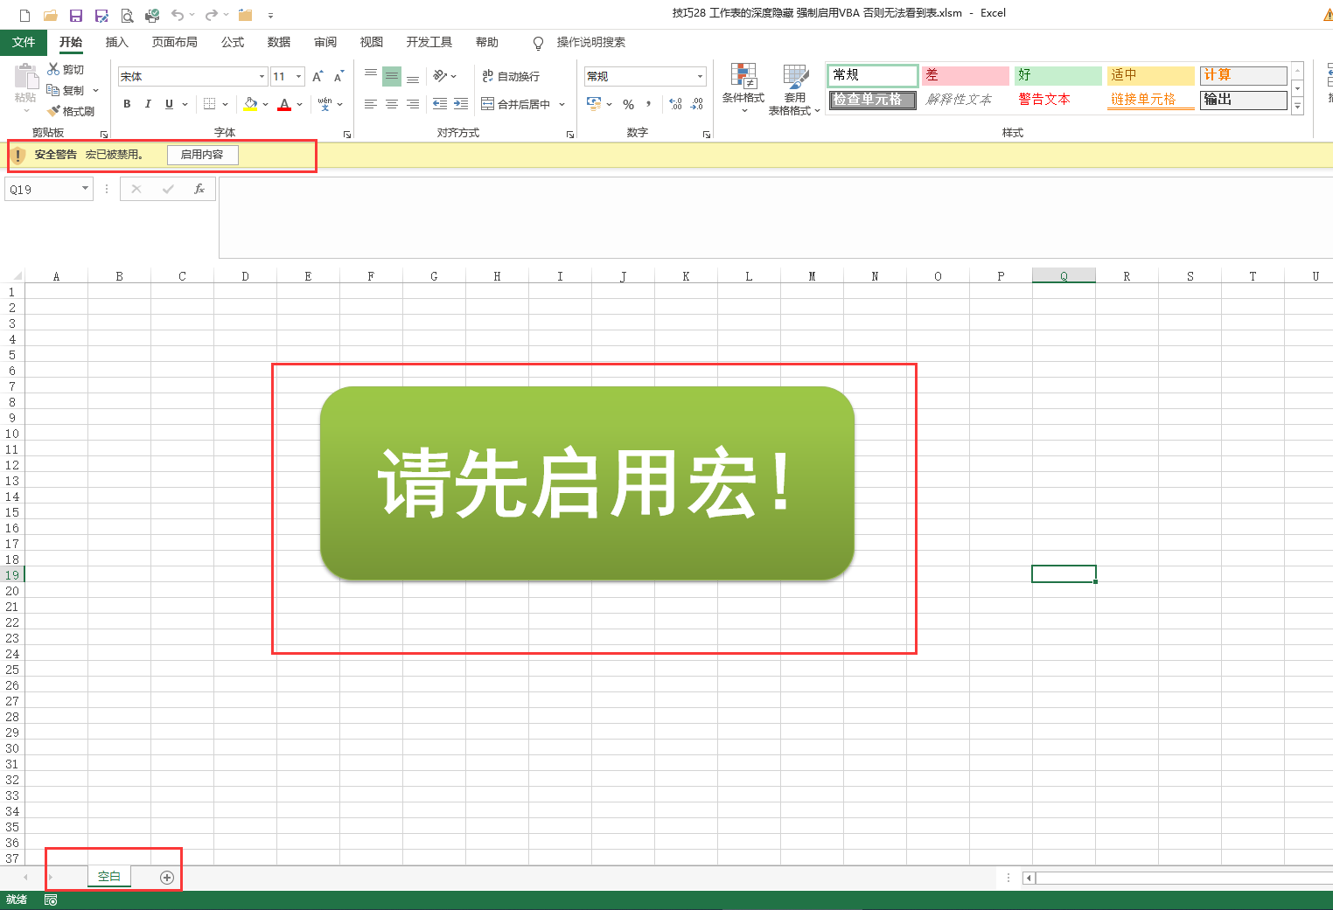This screenshot has width=1333, height=910.
Task: Copy selection with 复制
Action: coord(66,90)
